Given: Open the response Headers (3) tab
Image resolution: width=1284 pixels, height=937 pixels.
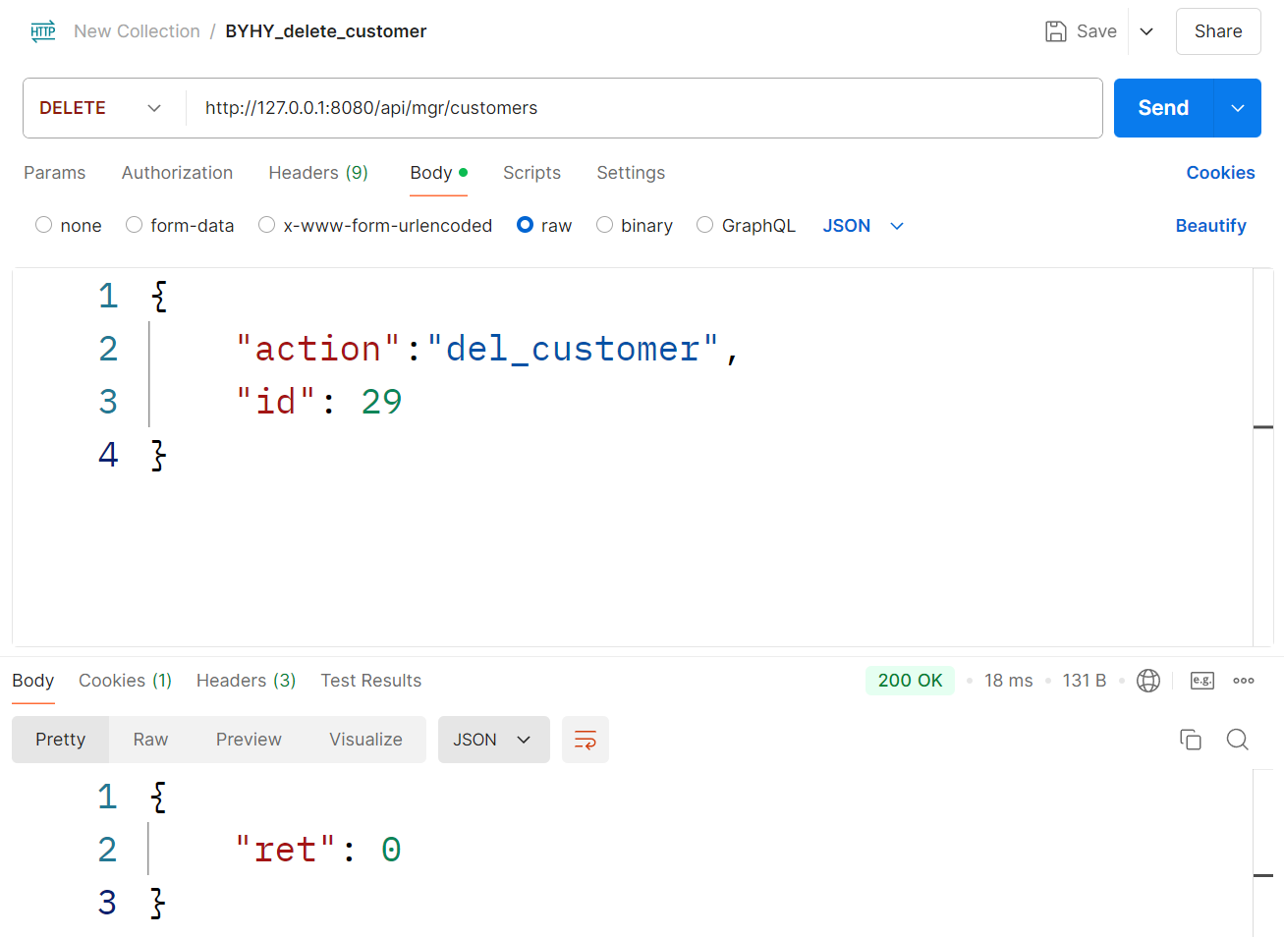Looking at the screenshot, I should (246, 681).
